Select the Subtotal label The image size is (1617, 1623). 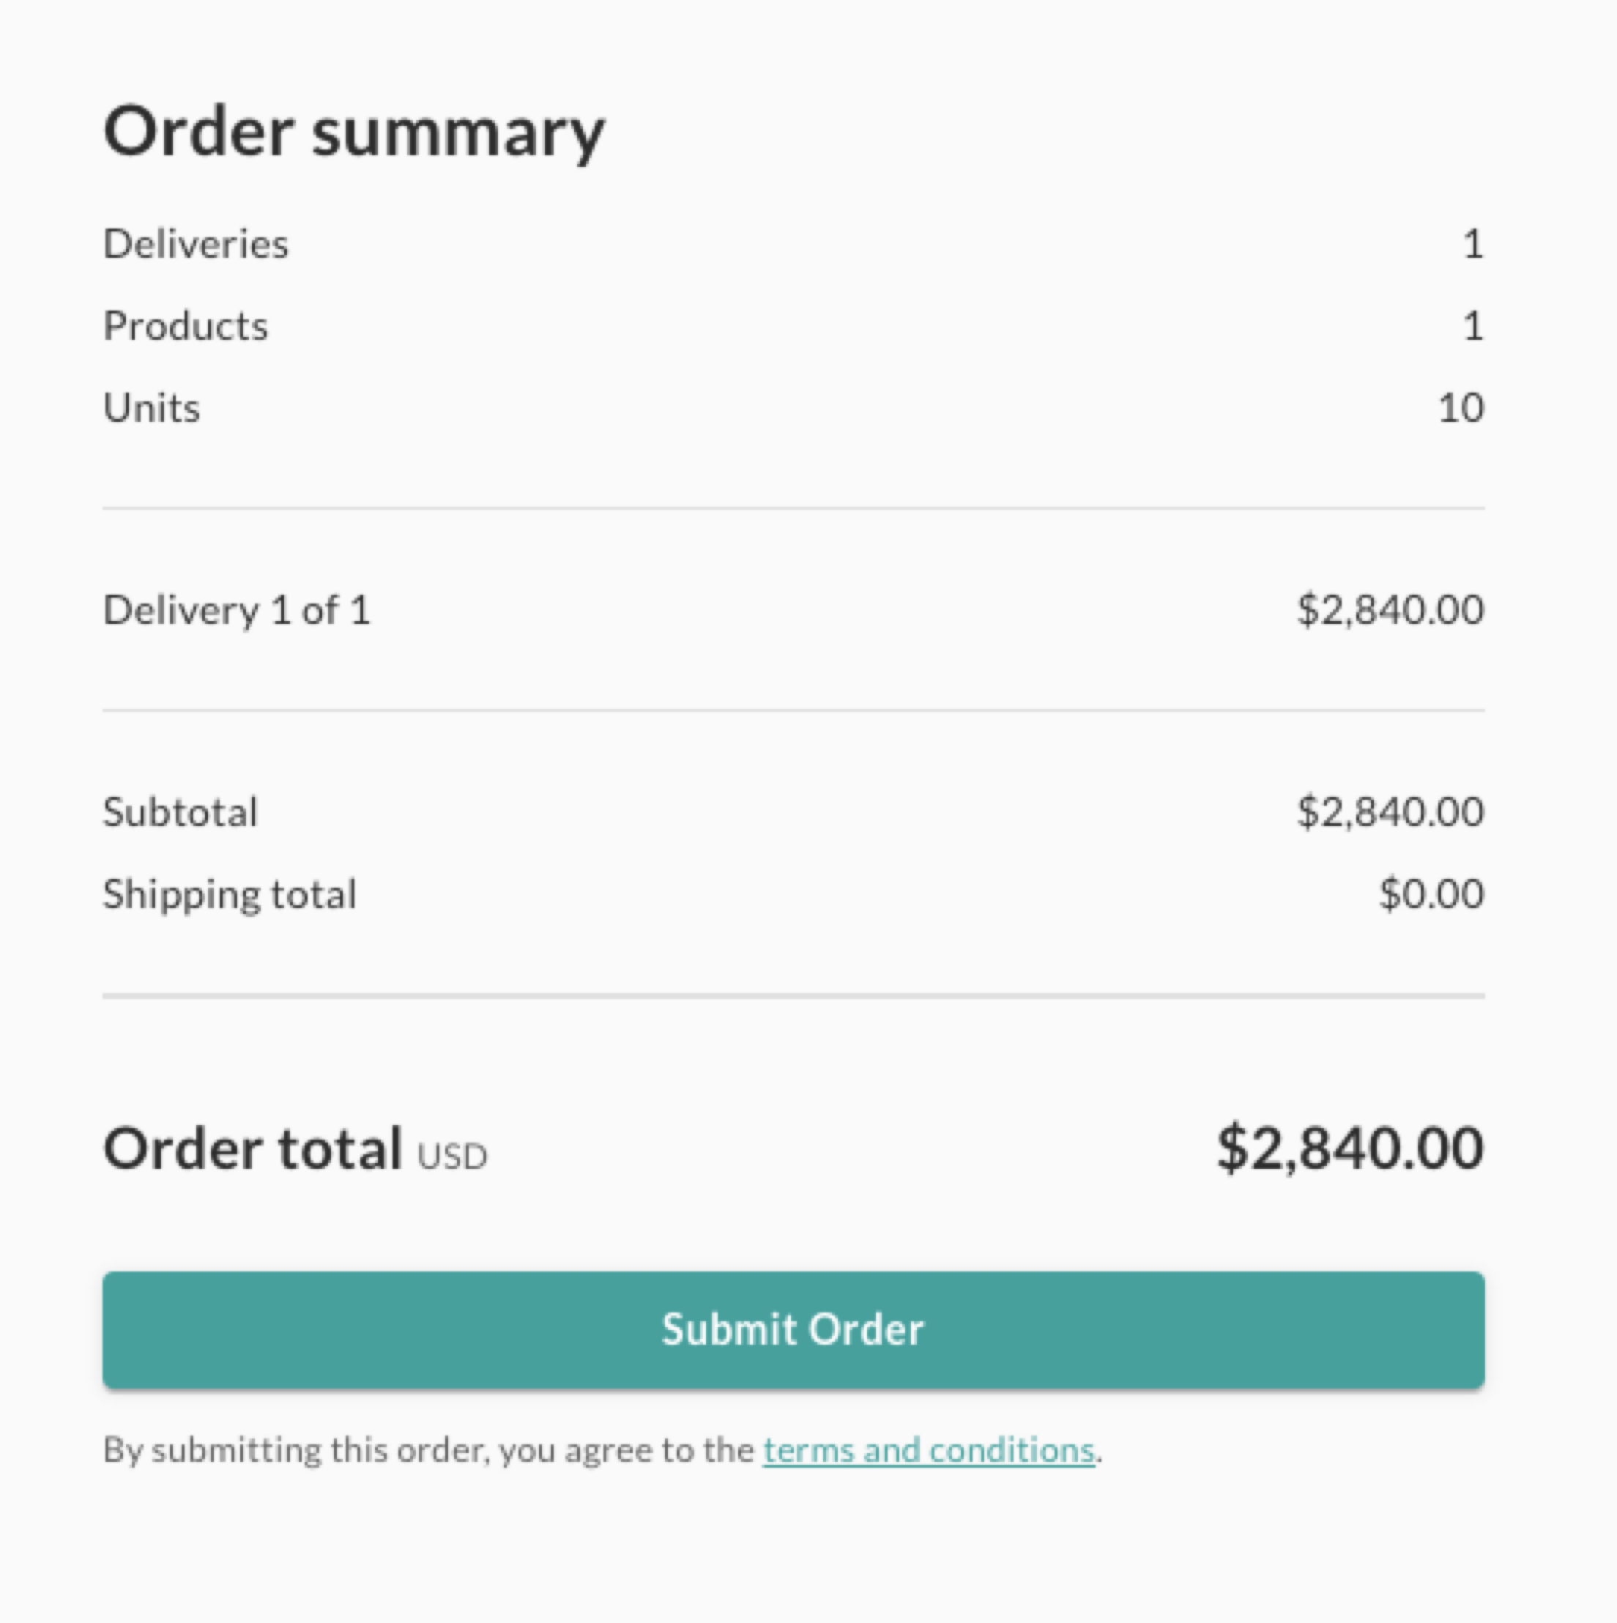click(x=179, y=811)
